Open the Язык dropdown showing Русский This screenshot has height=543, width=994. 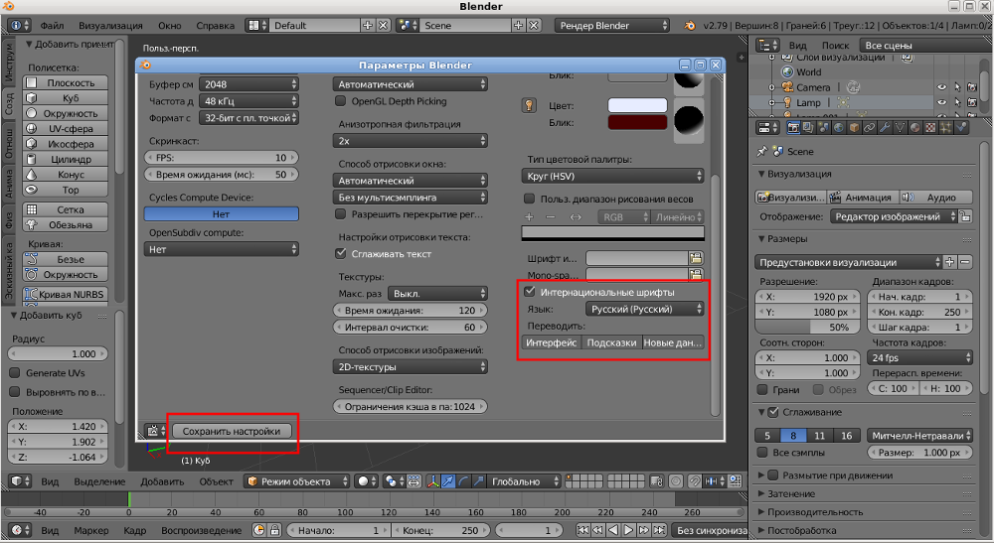click(x=645, y=309)
